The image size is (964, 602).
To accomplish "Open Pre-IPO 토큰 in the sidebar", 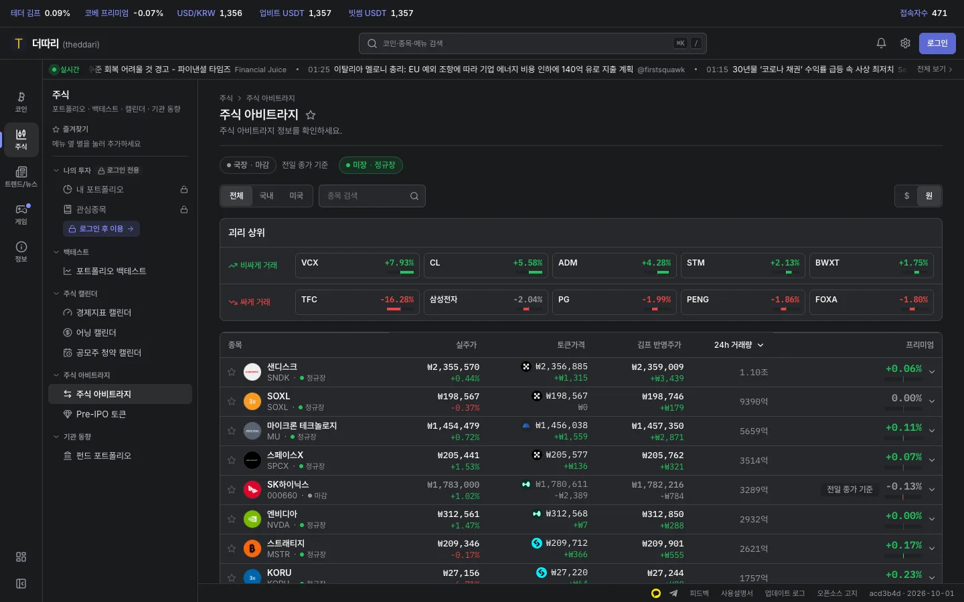I will (x=120, y=415).
